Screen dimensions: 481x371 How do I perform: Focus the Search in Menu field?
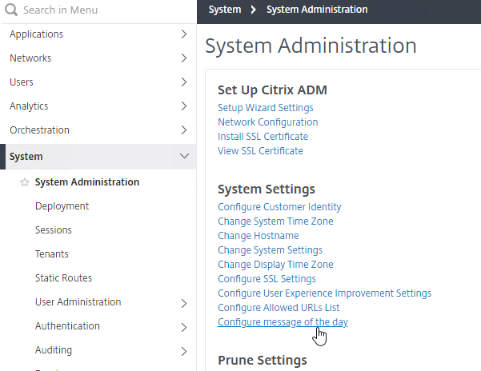pyautogui.click(x=98, y=10)
